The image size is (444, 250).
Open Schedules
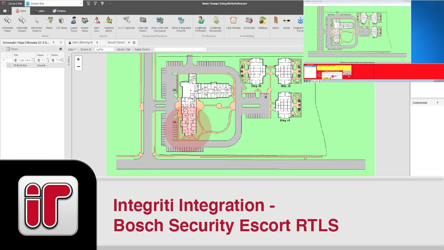[249, 23]
